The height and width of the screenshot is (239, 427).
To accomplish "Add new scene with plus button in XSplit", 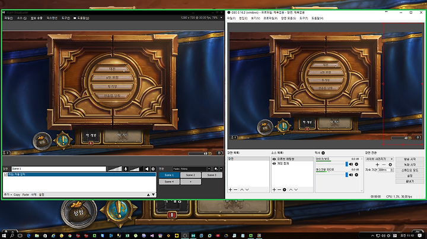I will click(190, 182).
